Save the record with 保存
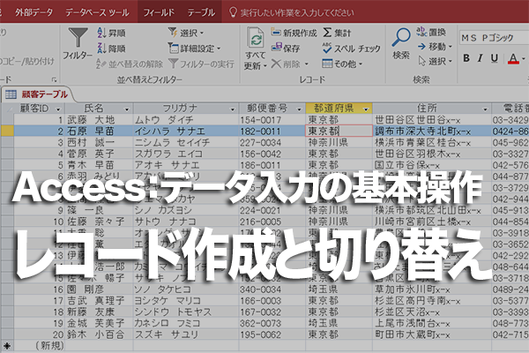This screenshot has height=353, width=529. (286, 49)
